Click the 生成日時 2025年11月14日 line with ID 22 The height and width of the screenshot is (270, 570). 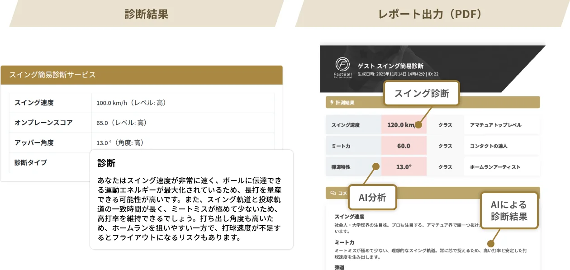pyautogui.click(x=398, y=74)
